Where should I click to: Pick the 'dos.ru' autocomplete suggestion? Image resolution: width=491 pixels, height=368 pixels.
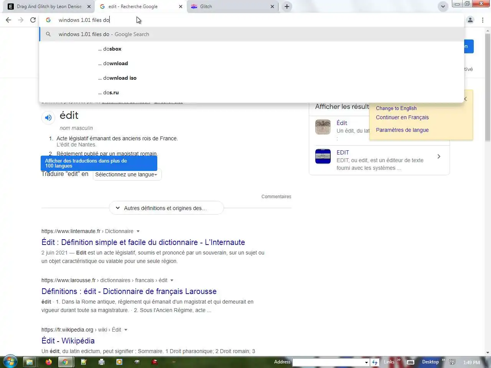(x=252, y=92)
